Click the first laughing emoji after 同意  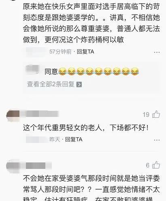click(x=62, y=71)
